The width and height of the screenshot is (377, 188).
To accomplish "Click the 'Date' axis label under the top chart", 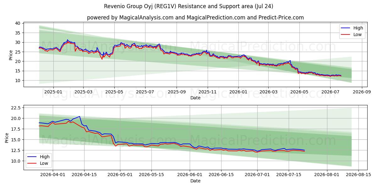I will click(x=195, y=98).
